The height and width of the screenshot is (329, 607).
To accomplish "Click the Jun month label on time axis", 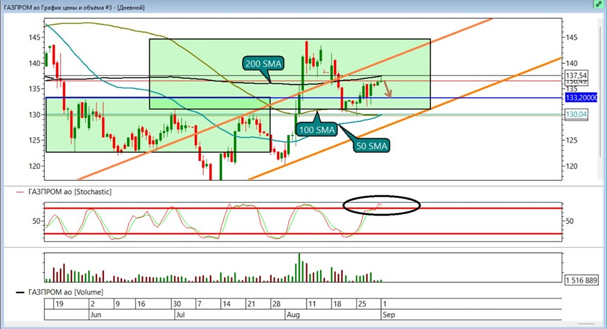I will coord(96,314).
